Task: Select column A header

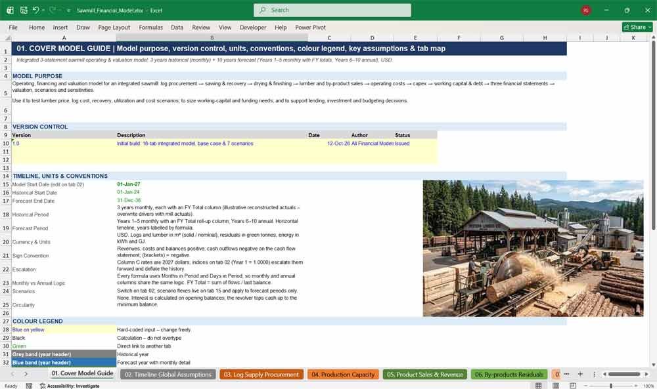Action: [x=64, y=37]
